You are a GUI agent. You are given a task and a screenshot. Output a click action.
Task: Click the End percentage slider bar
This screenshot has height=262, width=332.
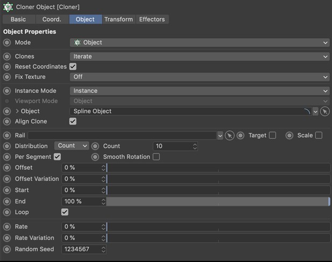pos(218,201)
